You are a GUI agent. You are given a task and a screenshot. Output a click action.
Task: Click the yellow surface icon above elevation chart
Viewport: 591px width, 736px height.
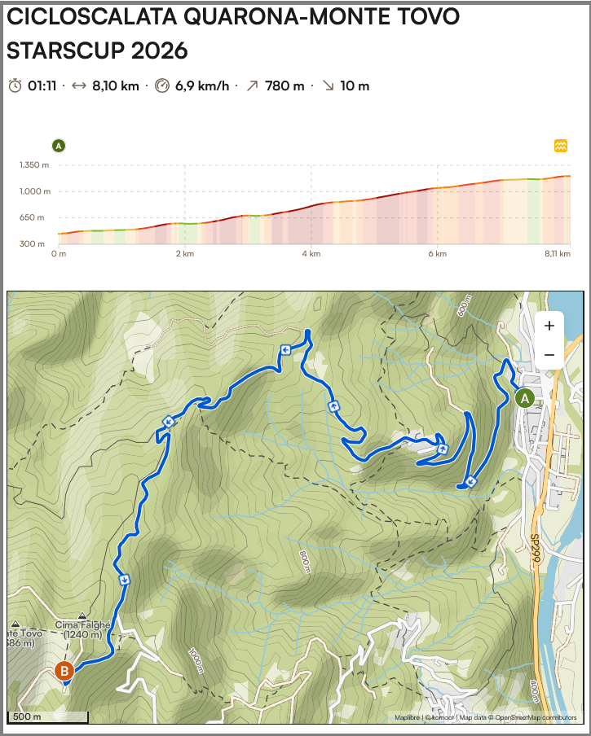pos(561,146)
